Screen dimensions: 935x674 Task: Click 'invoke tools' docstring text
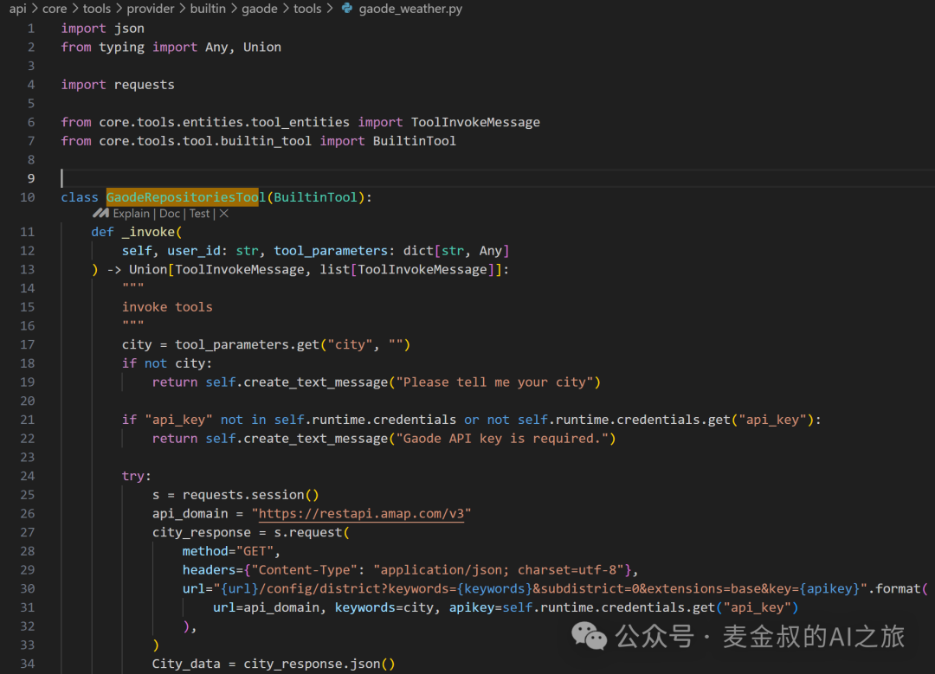[x=167, y=306]
